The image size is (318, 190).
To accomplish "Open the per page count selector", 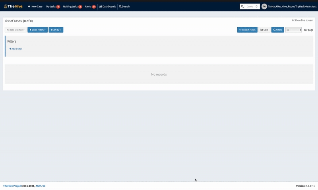I will [293, 30].
